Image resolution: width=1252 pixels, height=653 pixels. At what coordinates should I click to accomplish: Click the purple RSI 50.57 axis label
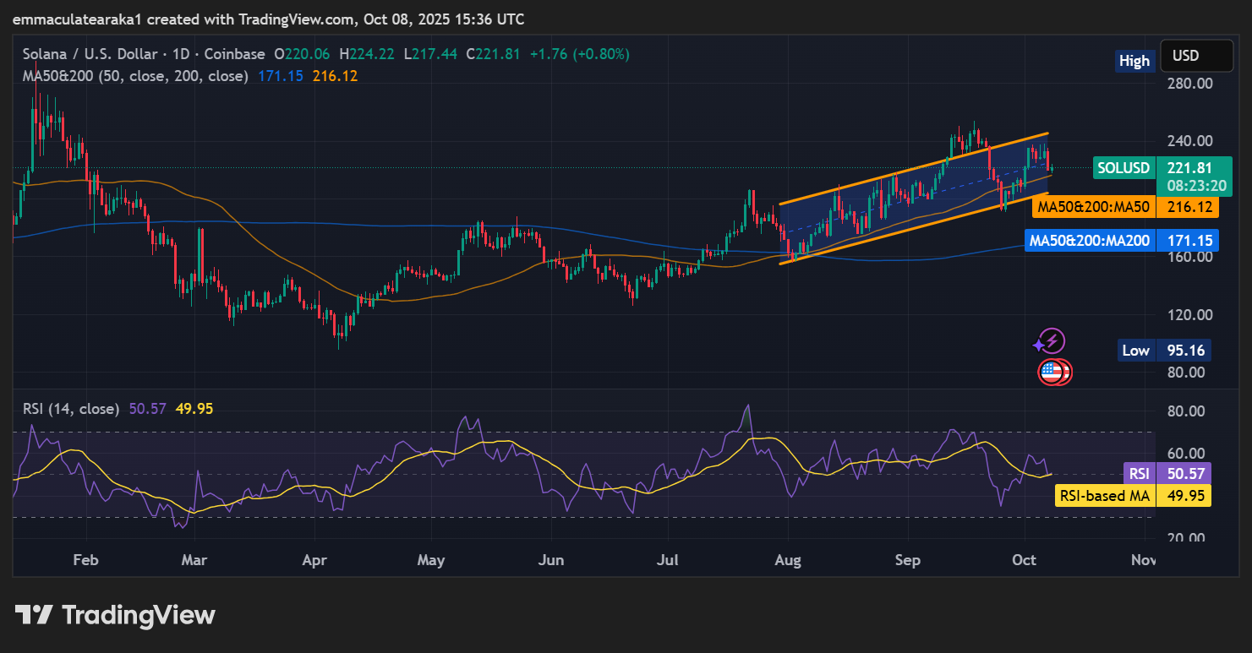(1167, 473)
